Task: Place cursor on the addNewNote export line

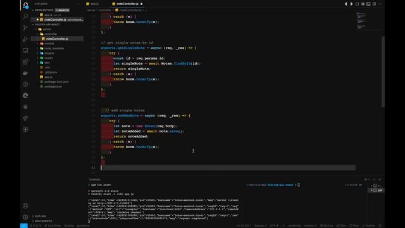Action: [x=146, y=115]
